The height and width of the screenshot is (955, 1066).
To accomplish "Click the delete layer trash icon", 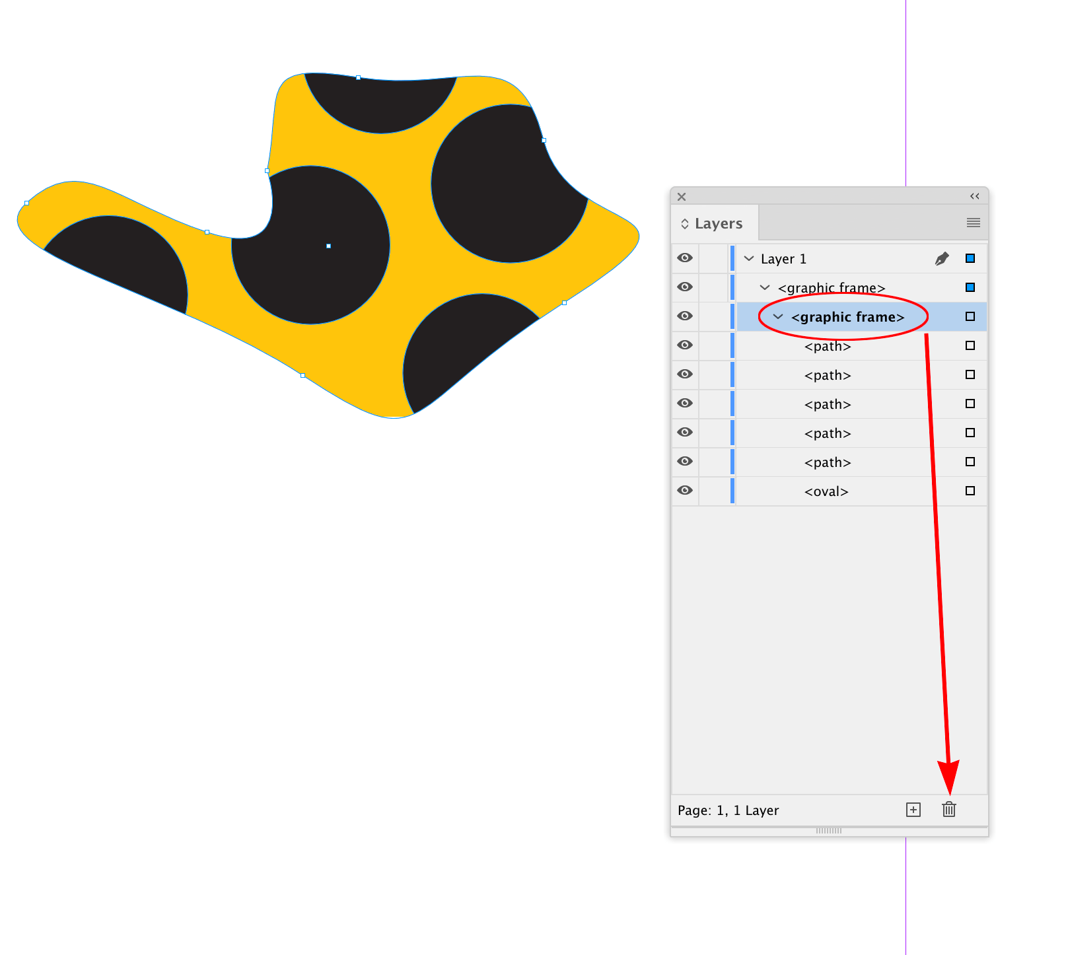I will [949, 809].
